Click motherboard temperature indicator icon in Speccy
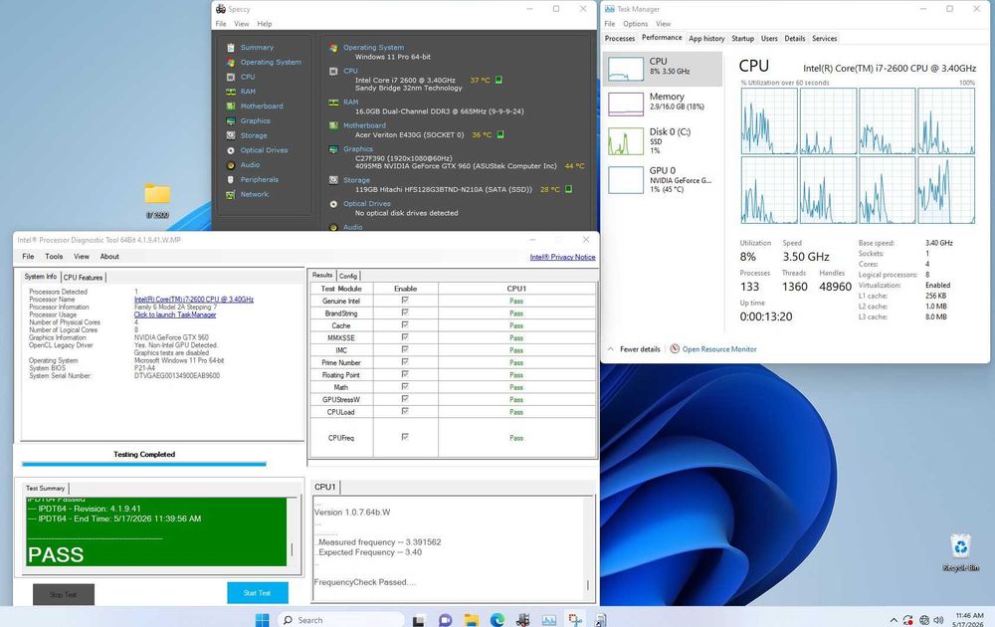The width and height of the screenshot is (995, 627). tap(500, 134)
